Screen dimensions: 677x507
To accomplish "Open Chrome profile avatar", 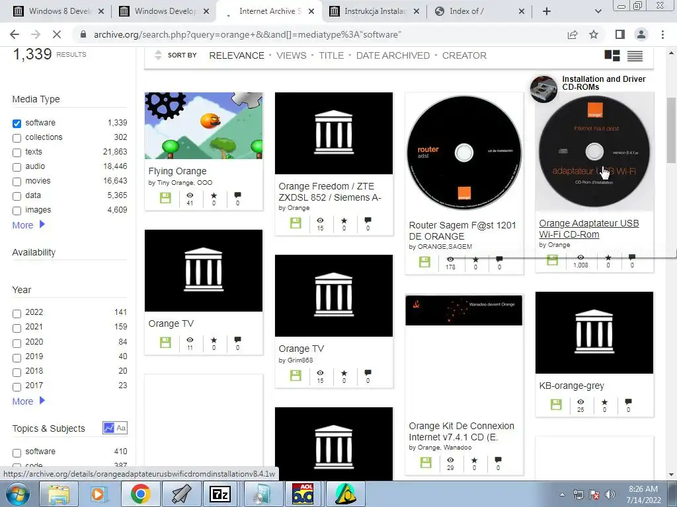I will 641,34.
